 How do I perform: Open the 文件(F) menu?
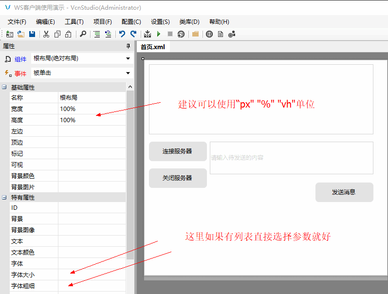(17, 22)
